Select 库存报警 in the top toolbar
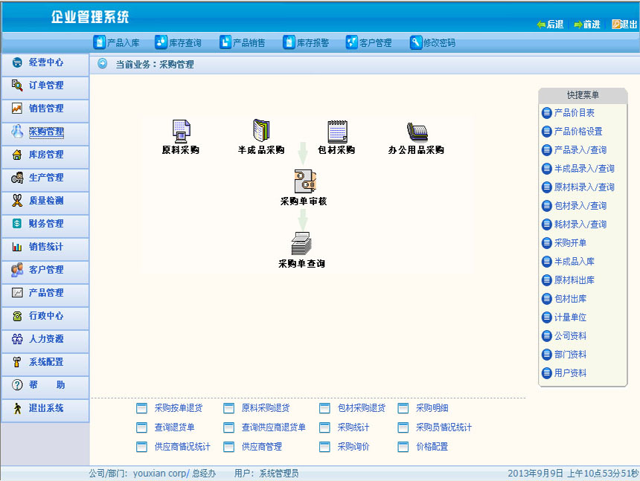Screen dimensions: 640x481 pos(306,42)
